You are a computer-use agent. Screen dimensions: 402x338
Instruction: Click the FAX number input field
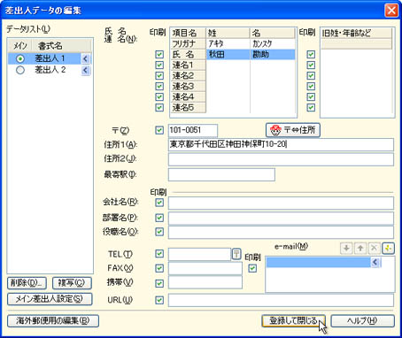[205, 268]
